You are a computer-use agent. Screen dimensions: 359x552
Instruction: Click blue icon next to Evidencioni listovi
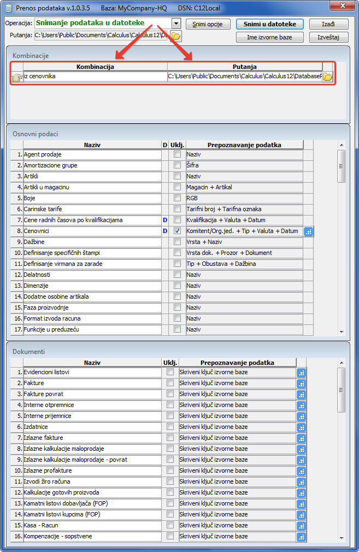[x=301, y=373]
